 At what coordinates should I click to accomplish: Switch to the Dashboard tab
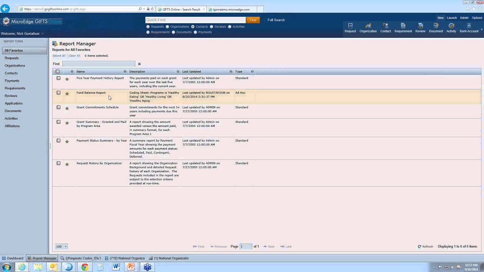point(13,258)
